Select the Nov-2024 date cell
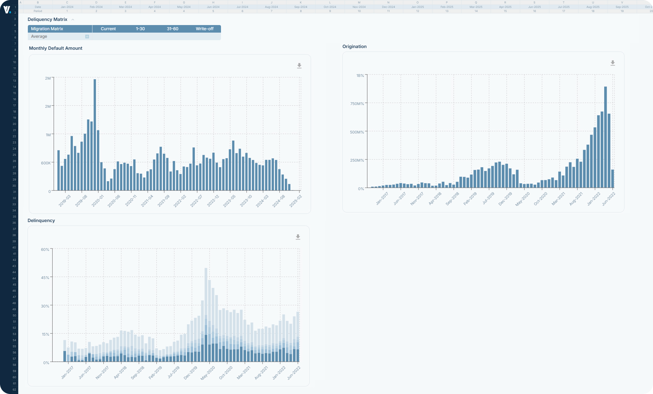Screen dimensions: 653x394 pyautogui.click(x=359, y=7)
